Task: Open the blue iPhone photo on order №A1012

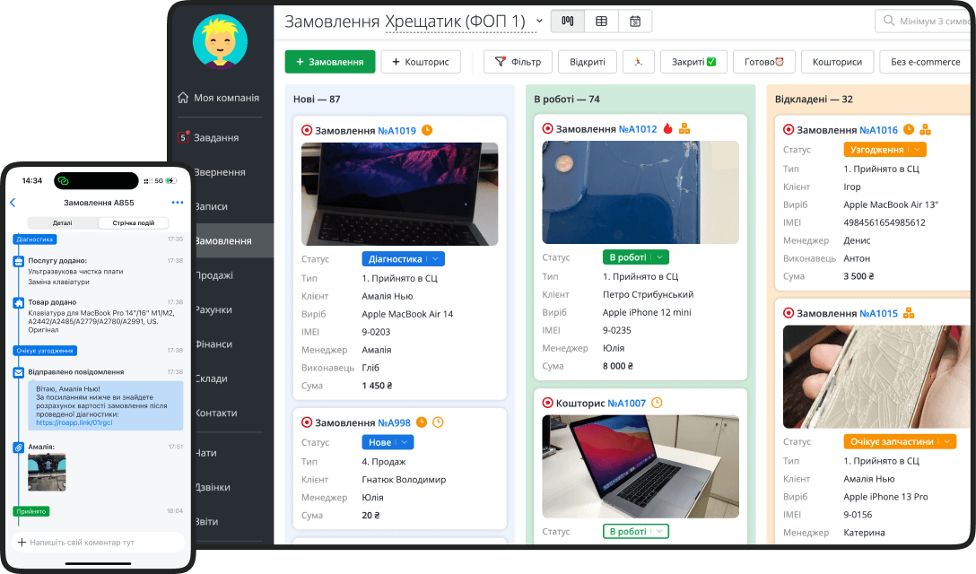Action: click(x=640, y=192)
